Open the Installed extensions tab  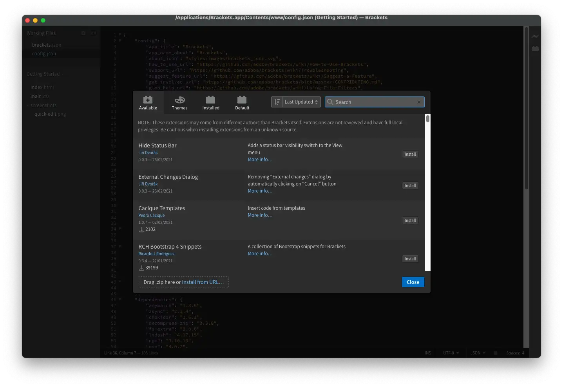(211, 103)
